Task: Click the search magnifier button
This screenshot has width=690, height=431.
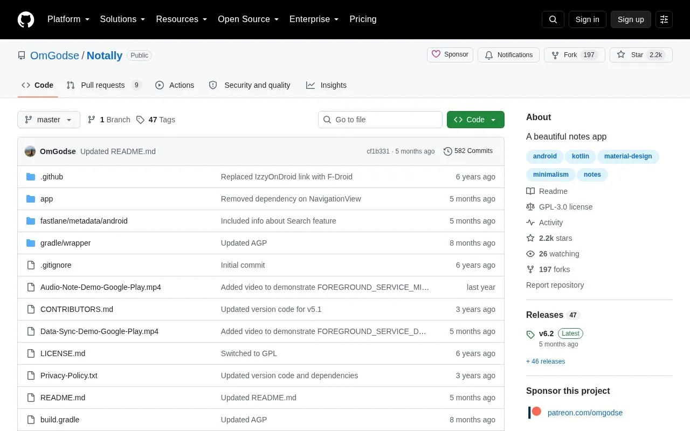Action: tap(553, 19)
